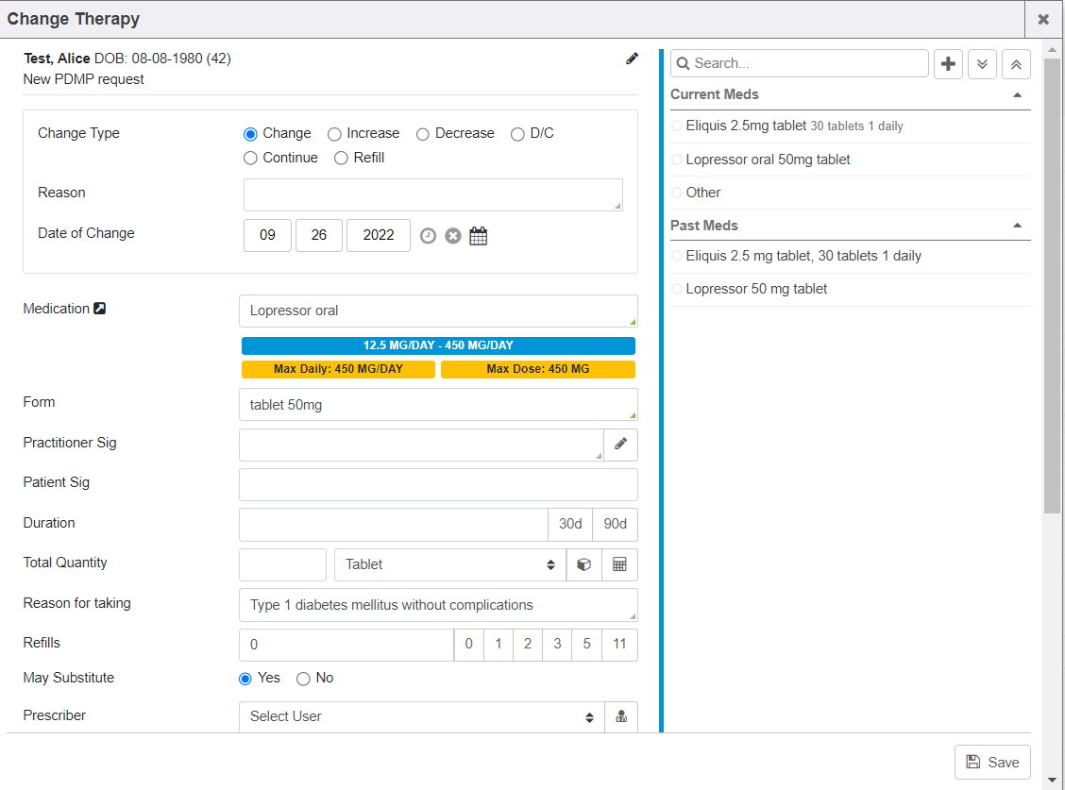
Task: Click the Save button
Action: click(992, 763)
